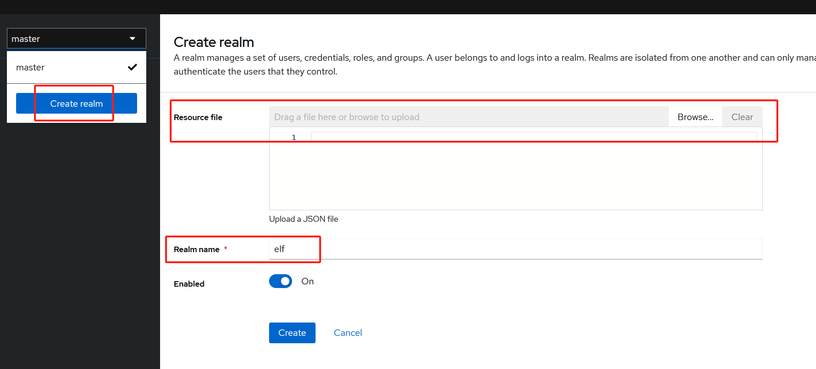
Task: Click the checkmark icon beside master
Action: point(132,67)
